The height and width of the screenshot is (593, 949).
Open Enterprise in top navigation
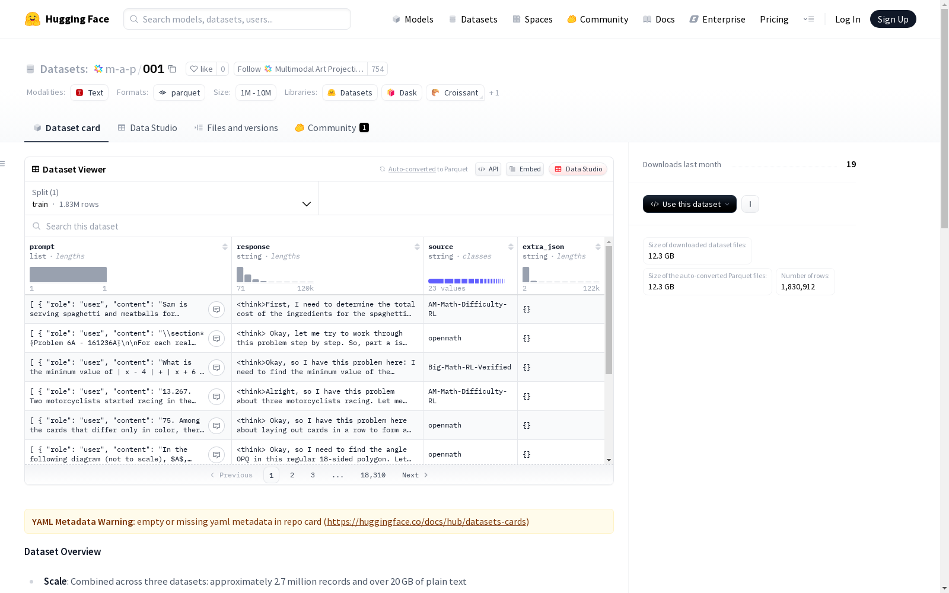point(717,19)
